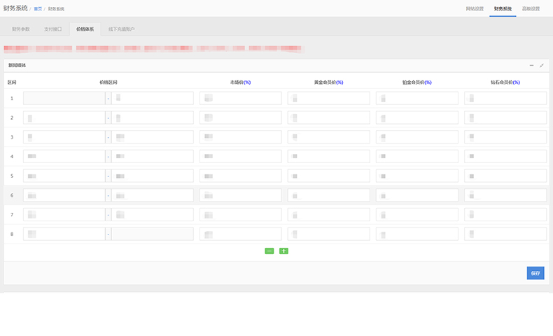
Task: Go to the 线下充值账户 tab
Action: coord(121,29)
